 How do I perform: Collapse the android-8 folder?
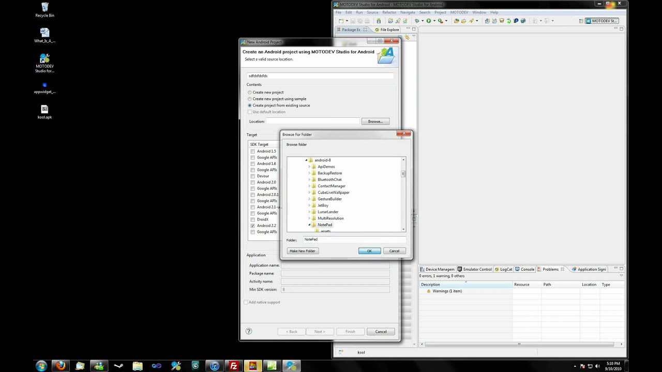(306, 160)
